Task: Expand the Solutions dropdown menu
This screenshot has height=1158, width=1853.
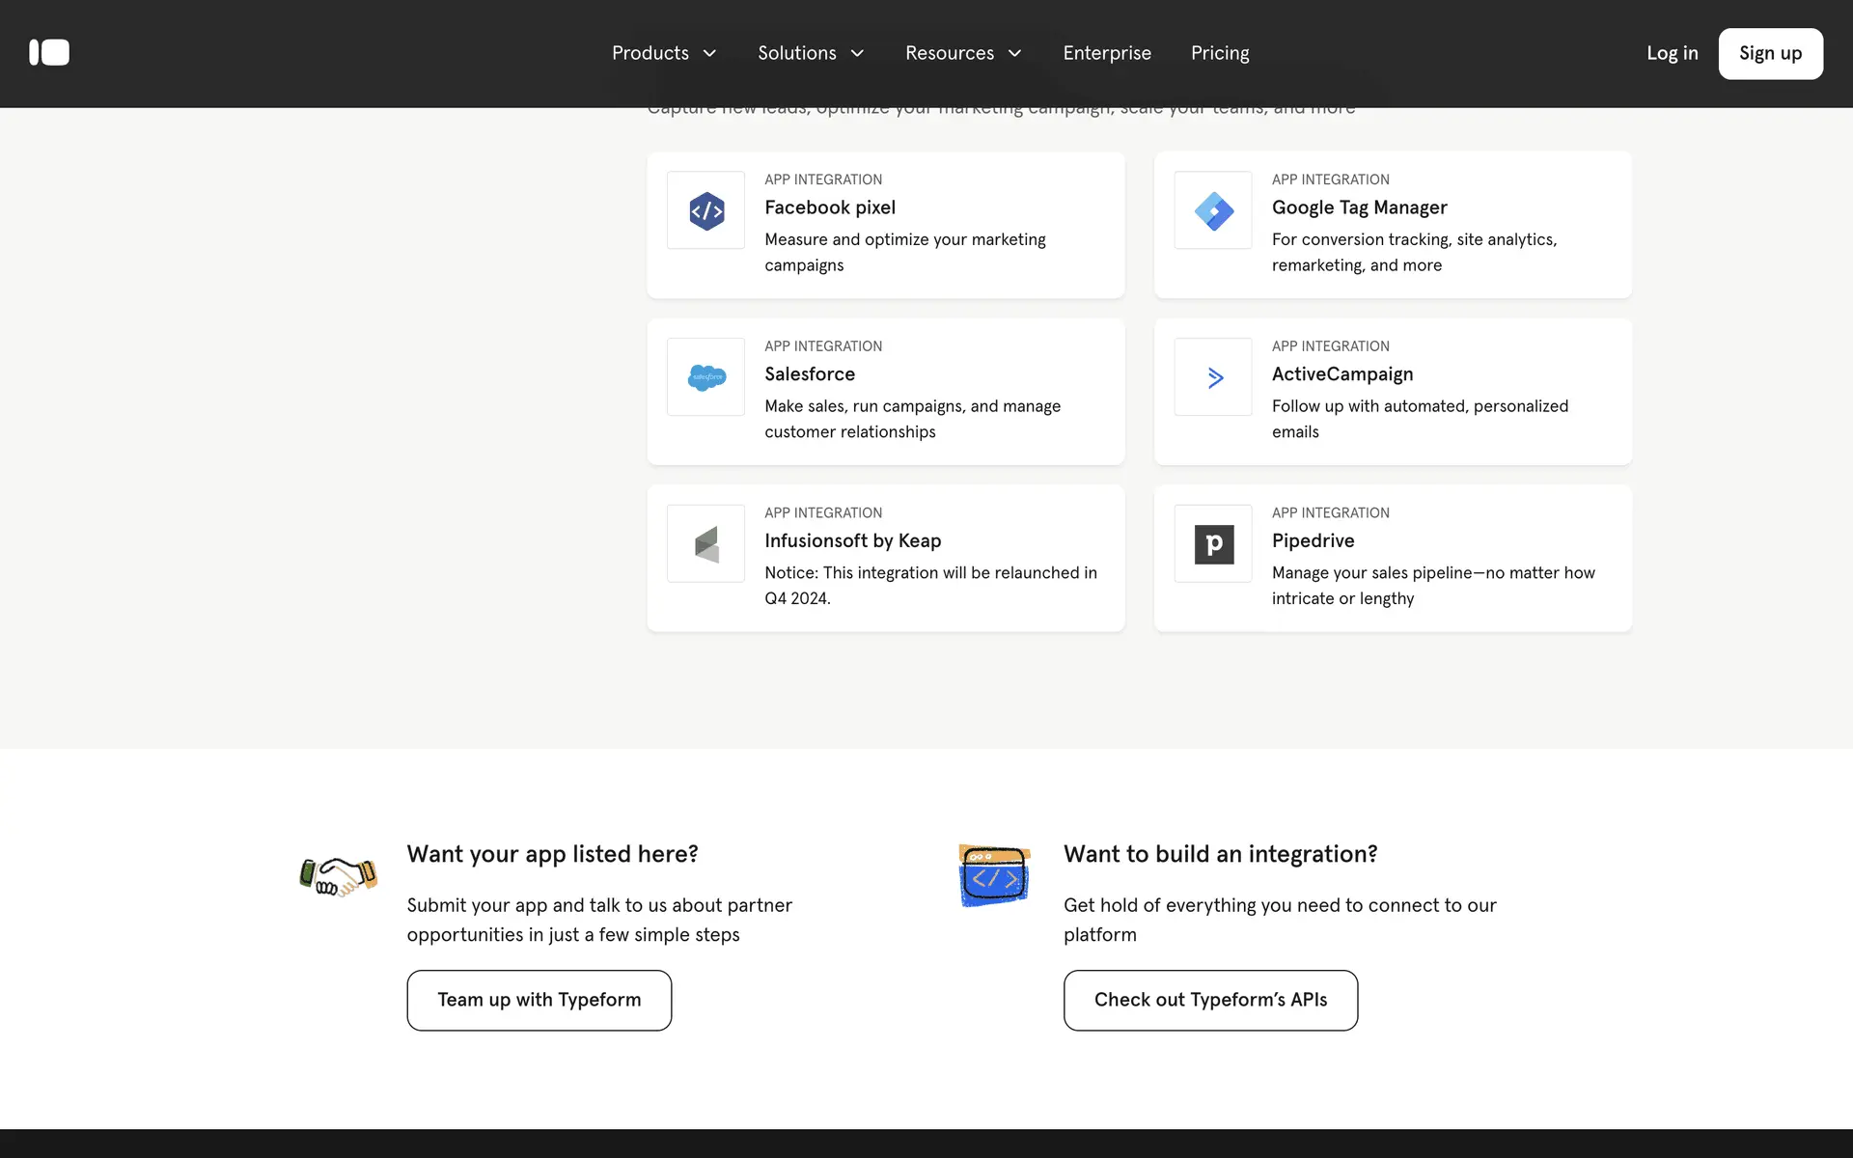Action: tap(811, 53)
